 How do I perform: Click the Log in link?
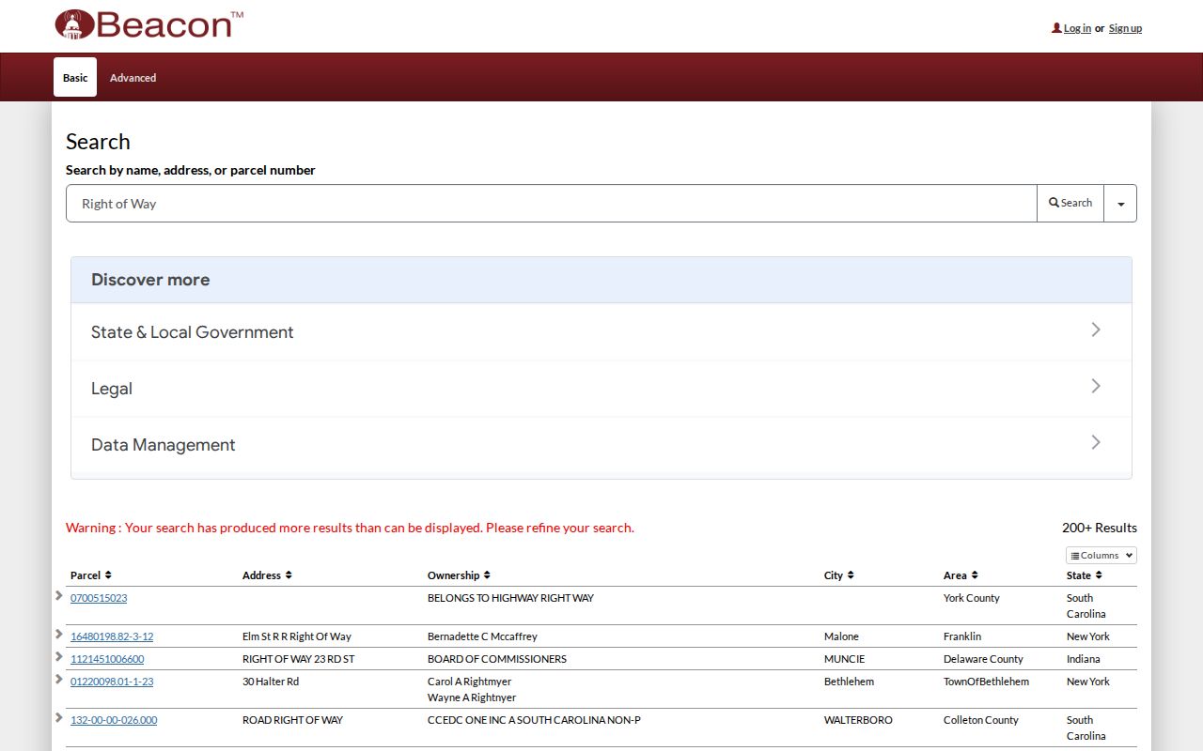click(1077, 28)
